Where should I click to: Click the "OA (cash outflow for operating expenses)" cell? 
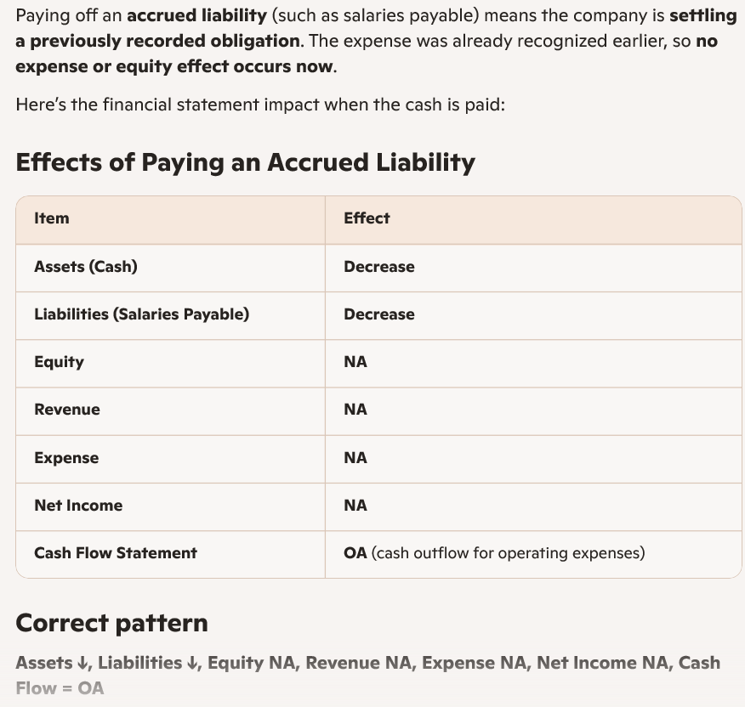(x=494, y=553)
